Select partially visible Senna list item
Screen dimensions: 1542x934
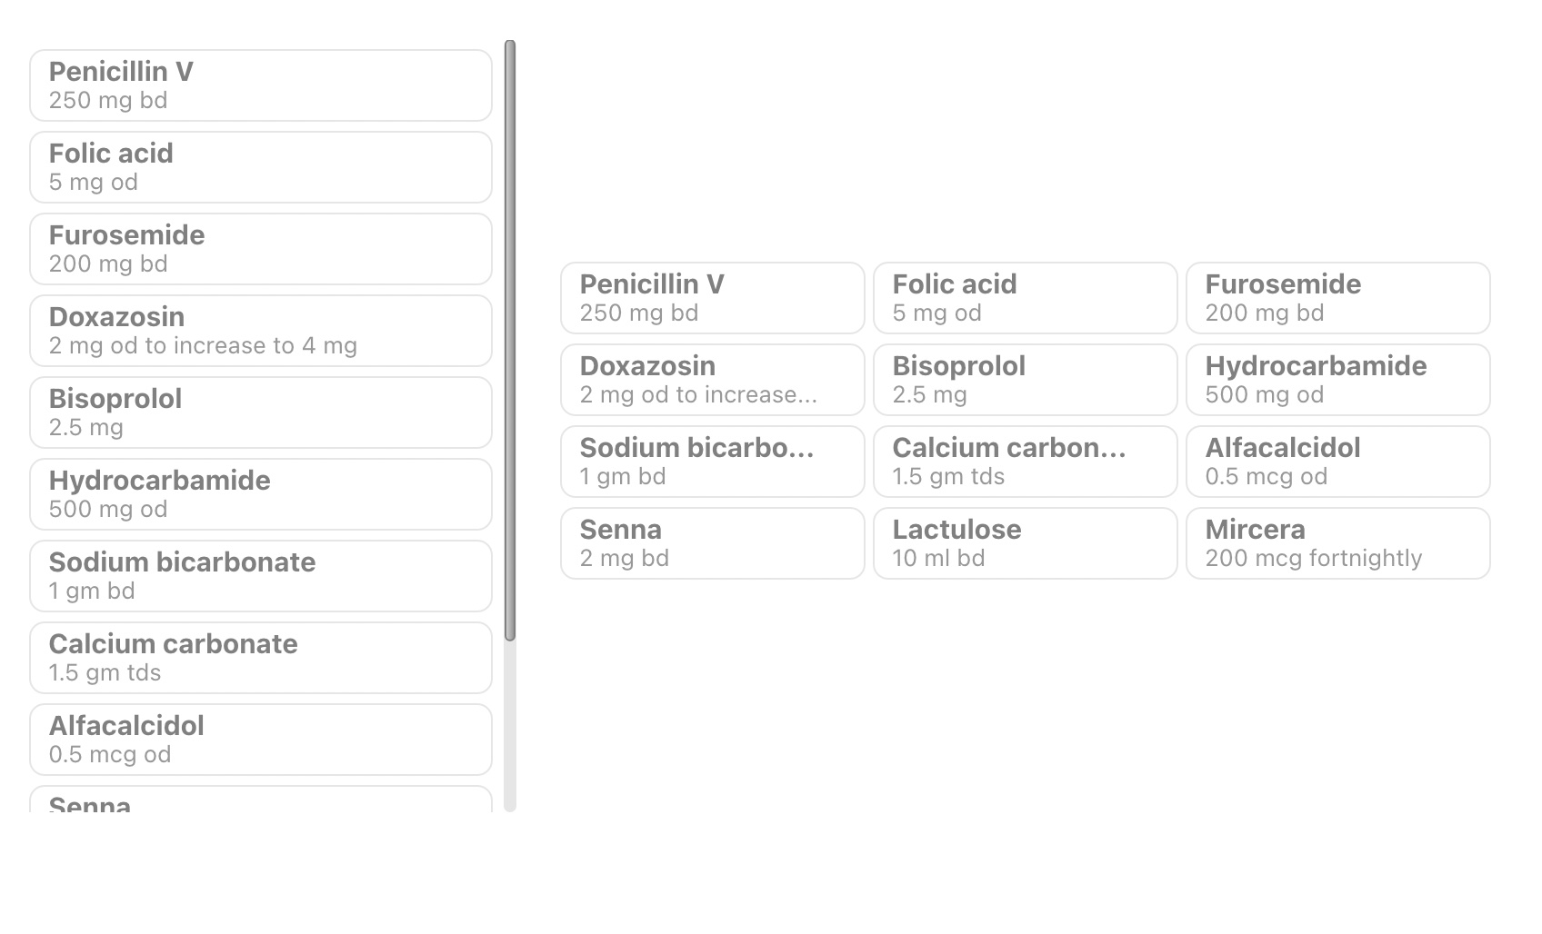260,800
